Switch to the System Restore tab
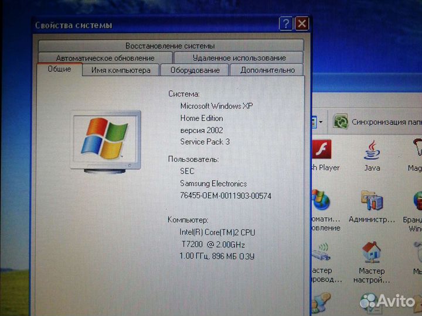Screen dimensions: 422x316 [170, 46]
